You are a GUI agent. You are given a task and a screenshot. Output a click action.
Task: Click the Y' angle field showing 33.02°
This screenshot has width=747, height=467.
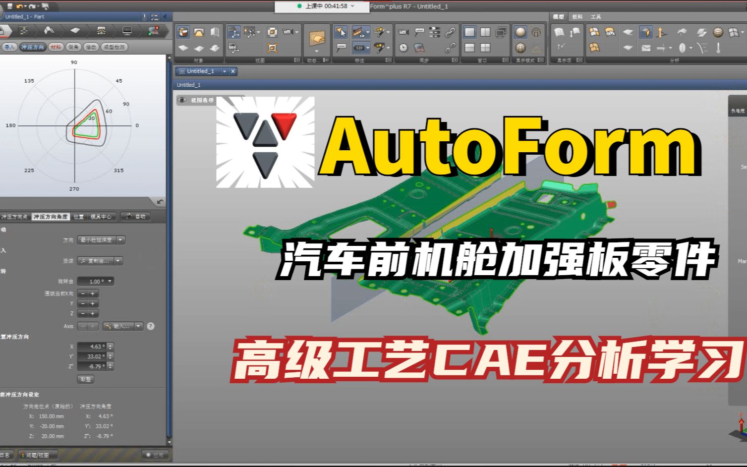tap(92, 356)
